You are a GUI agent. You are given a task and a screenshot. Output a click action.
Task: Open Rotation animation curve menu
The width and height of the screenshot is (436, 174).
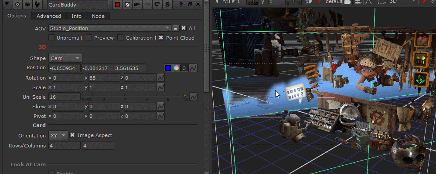pos(161,78)
